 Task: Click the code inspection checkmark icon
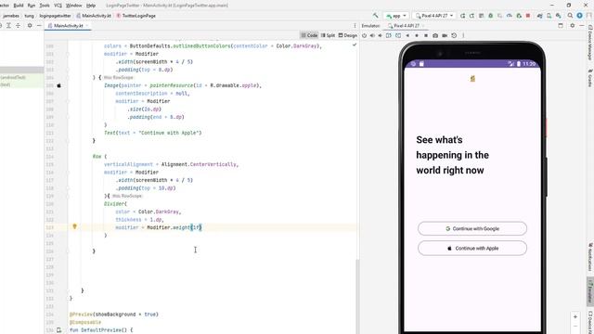355,45
